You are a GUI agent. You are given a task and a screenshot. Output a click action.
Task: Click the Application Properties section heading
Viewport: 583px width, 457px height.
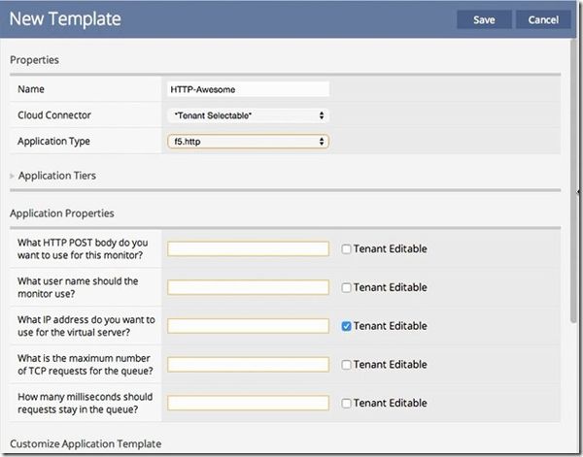click(x=62, y=212)
